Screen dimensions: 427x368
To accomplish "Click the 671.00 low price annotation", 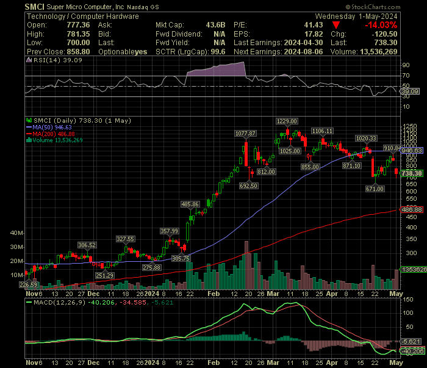I will pos(375,189).
